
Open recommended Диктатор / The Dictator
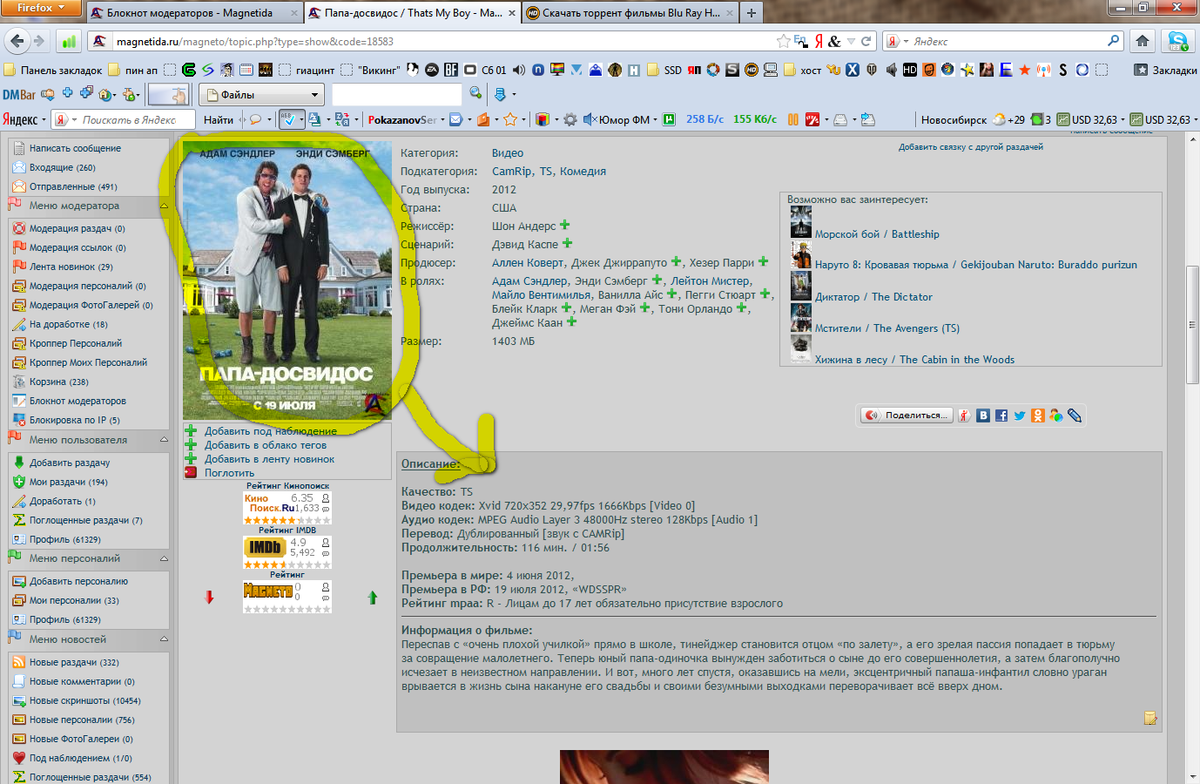(873, 297)
